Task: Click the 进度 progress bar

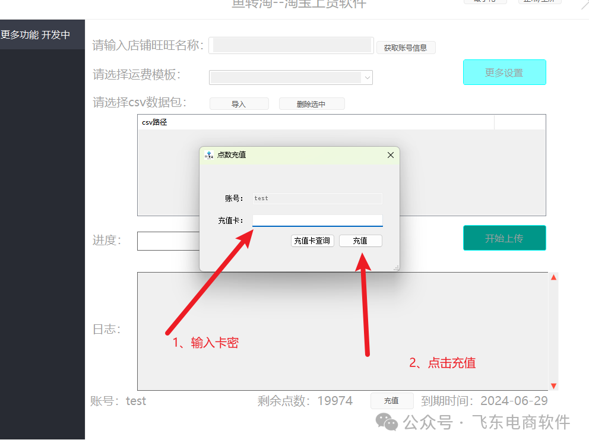Action: coord(168,241)
